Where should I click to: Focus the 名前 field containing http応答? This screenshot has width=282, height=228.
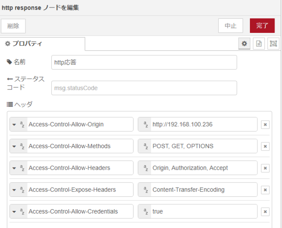pyautogui.click(x=144, y=62)
